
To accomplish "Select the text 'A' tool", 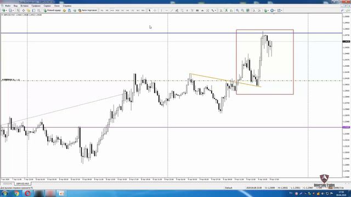I will pos(187,10).
